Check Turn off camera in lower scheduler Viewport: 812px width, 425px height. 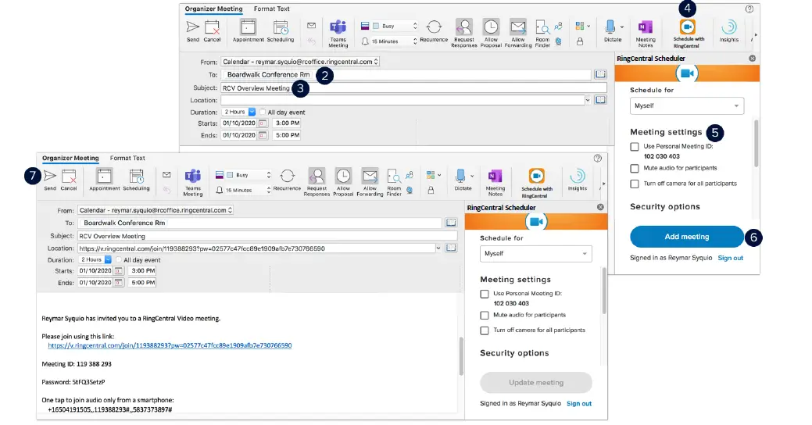[x=485, y=330]
